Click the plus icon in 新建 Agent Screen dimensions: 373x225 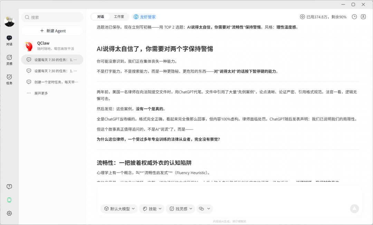coord(42,31)
